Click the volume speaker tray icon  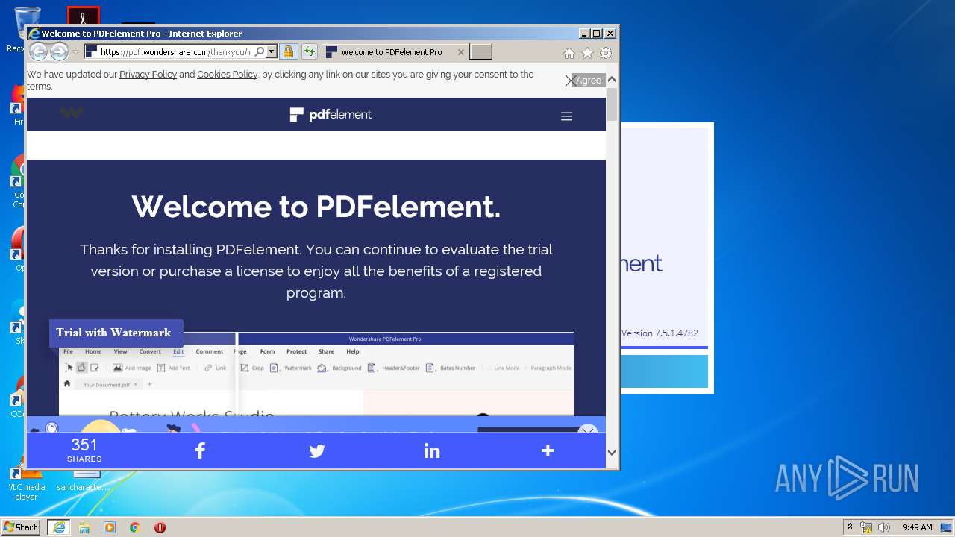tap(884, 527)
